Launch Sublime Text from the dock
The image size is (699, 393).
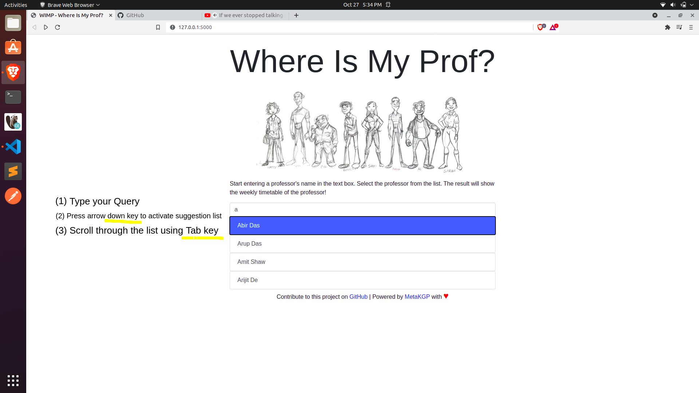[x=13, y=171]
